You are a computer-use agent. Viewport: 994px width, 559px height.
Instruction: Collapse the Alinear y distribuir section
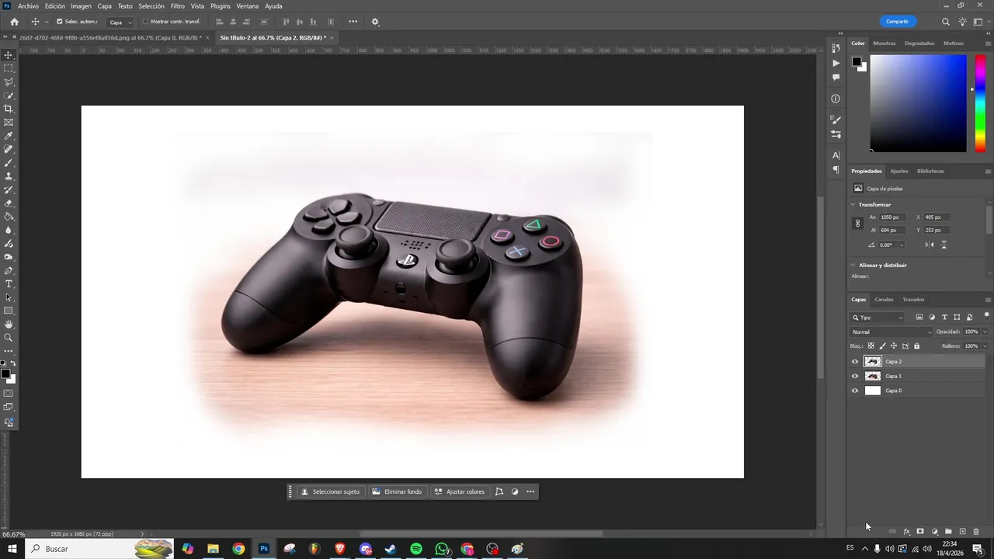[853, 266]
